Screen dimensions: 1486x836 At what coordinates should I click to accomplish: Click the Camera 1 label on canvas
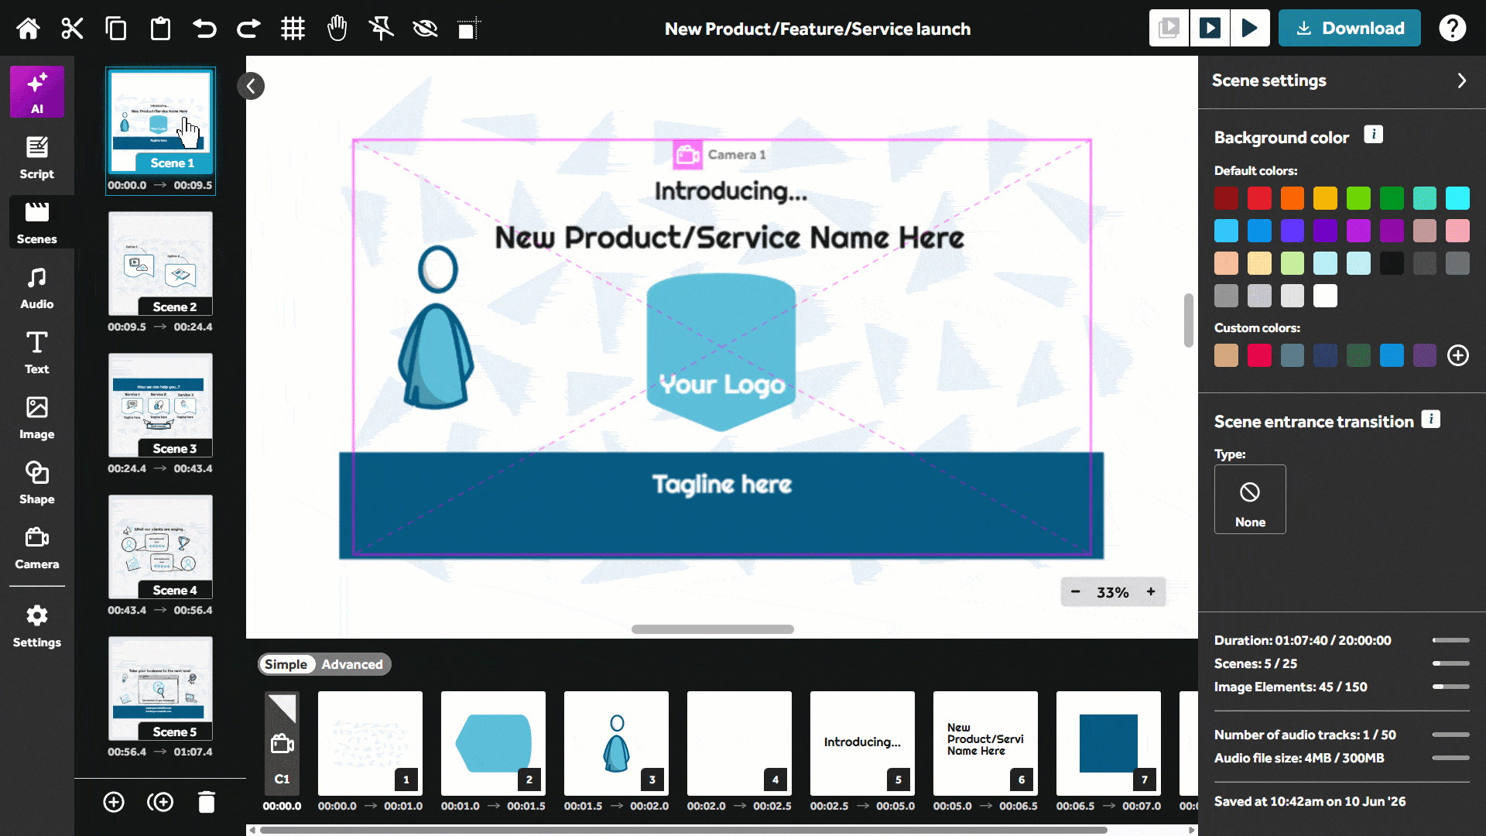click(721, 155)
